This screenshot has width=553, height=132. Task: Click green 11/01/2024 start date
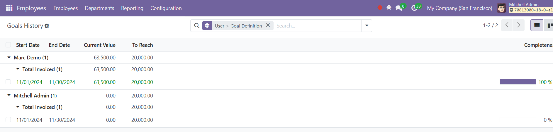point(29,82)
